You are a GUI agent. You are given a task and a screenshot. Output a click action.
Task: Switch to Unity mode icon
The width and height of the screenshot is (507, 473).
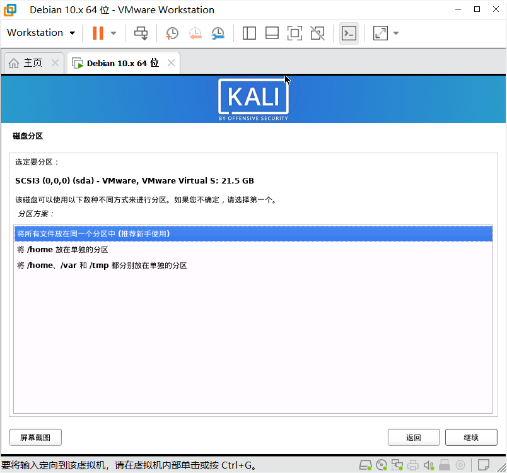coord(318,33)
